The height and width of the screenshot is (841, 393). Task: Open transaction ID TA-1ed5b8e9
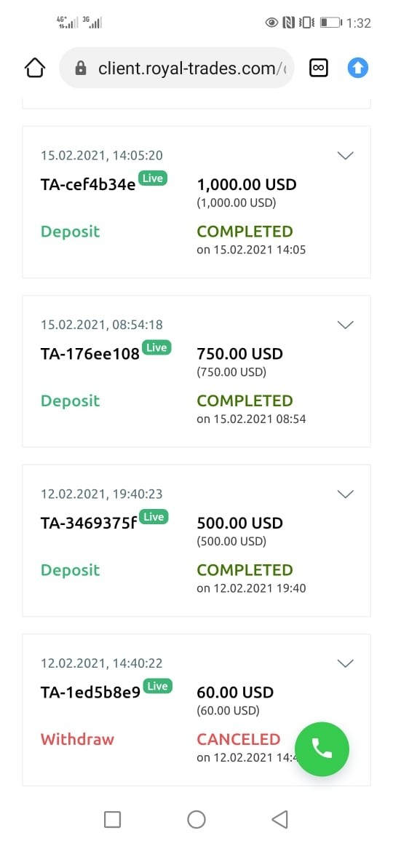click(91, 692)
